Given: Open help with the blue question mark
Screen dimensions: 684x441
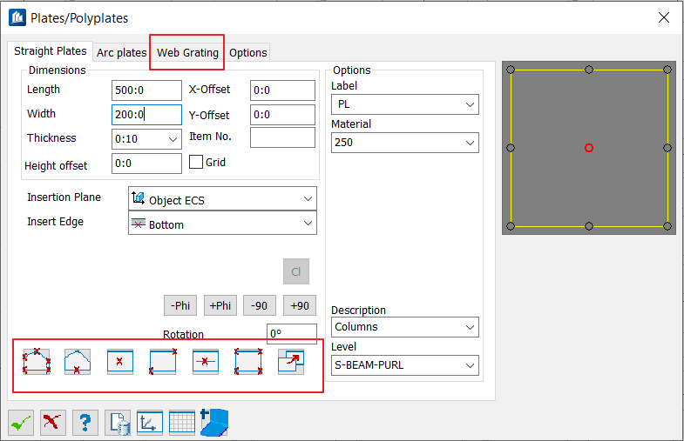Looking at the screenshot, I should (x=85, y=422).
